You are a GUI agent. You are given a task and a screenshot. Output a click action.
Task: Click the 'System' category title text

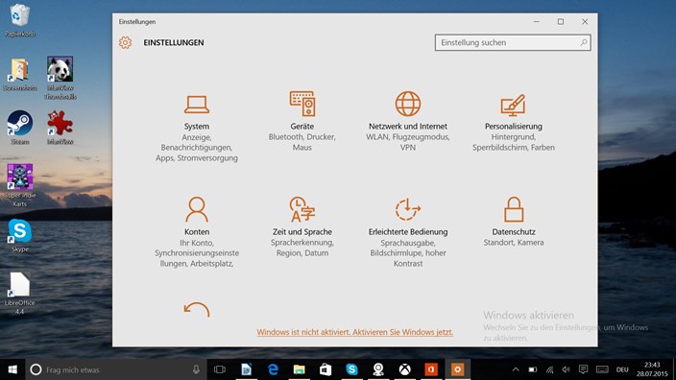point(197,127)
